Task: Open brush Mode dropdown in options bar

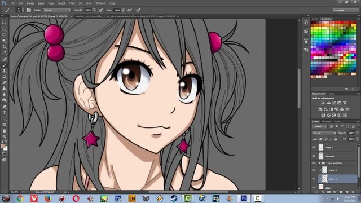Action: click(x=57, y=10)
